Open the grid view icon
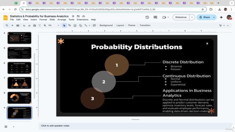This screenshot has height=132, width=235. click(6, 126)
